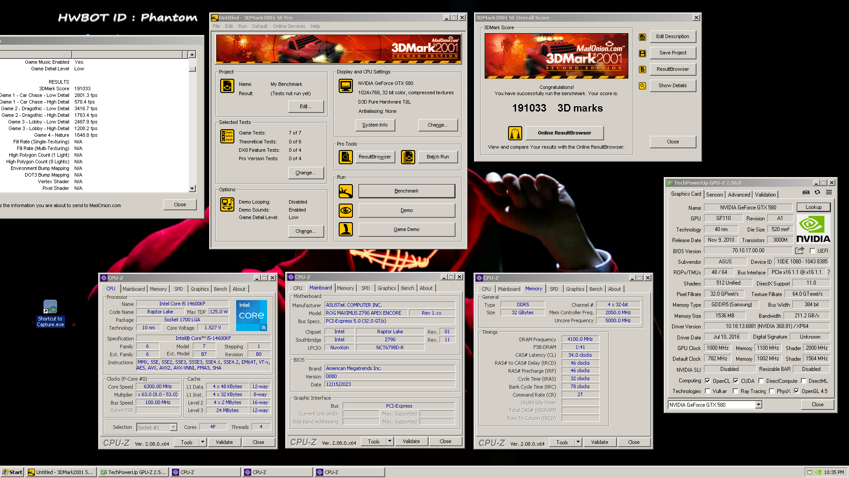Click the Show Details magnifier icon

[x=642, y=86]
